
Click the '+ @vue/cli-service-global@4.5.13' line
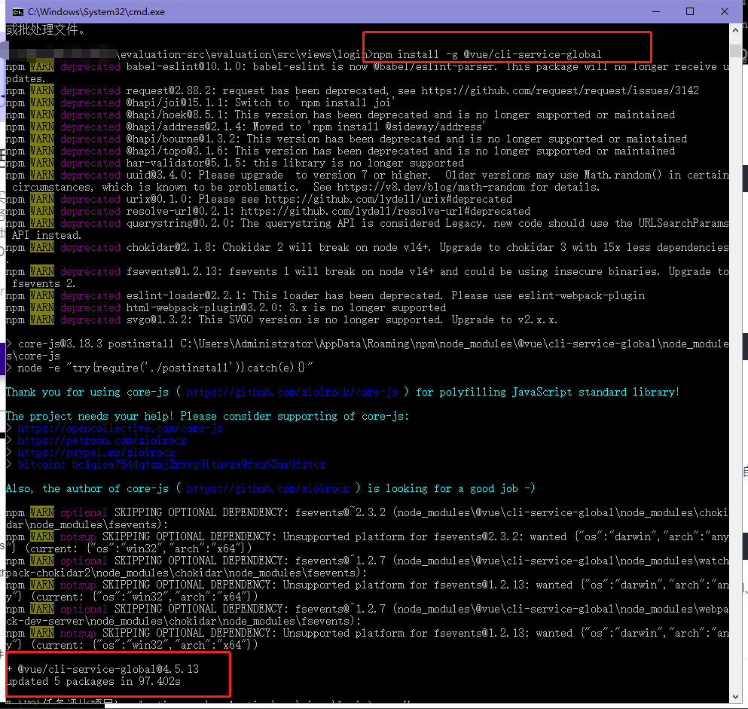[102, 669]
